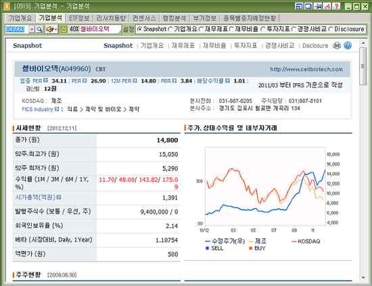
Task: Switch to the 기업분석 tab
Action: point(51,18)
